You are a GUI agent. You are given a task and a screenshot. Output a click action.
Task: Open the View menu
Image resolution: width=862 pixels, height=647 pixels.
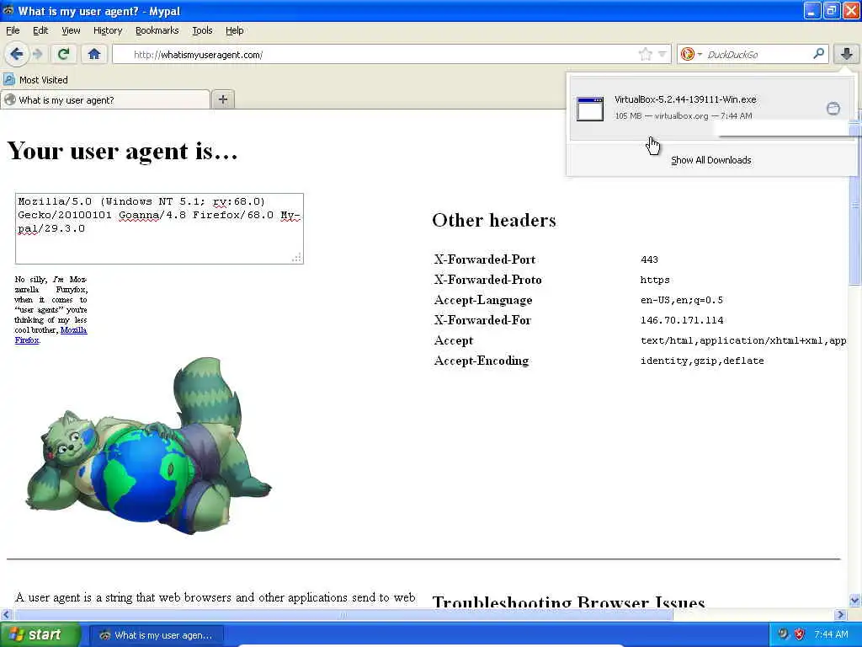[x=71, y=30]
